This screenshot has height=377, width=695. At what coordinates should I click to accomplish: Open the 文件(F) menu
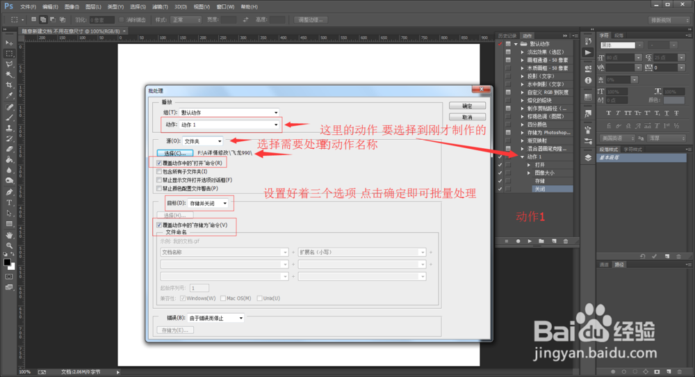click(28, 7)
